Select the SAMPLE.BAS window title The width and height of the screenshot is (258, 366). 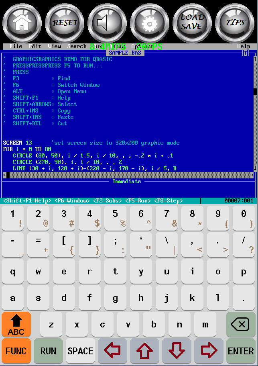(125, 53)
